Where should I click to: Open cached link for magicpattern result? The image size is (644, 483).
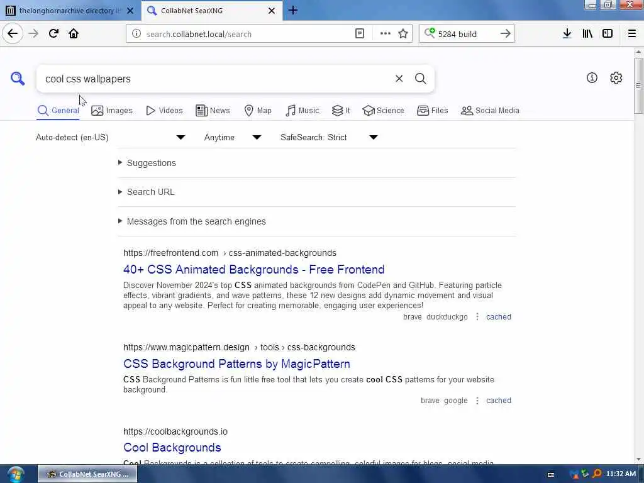(499, 401)
